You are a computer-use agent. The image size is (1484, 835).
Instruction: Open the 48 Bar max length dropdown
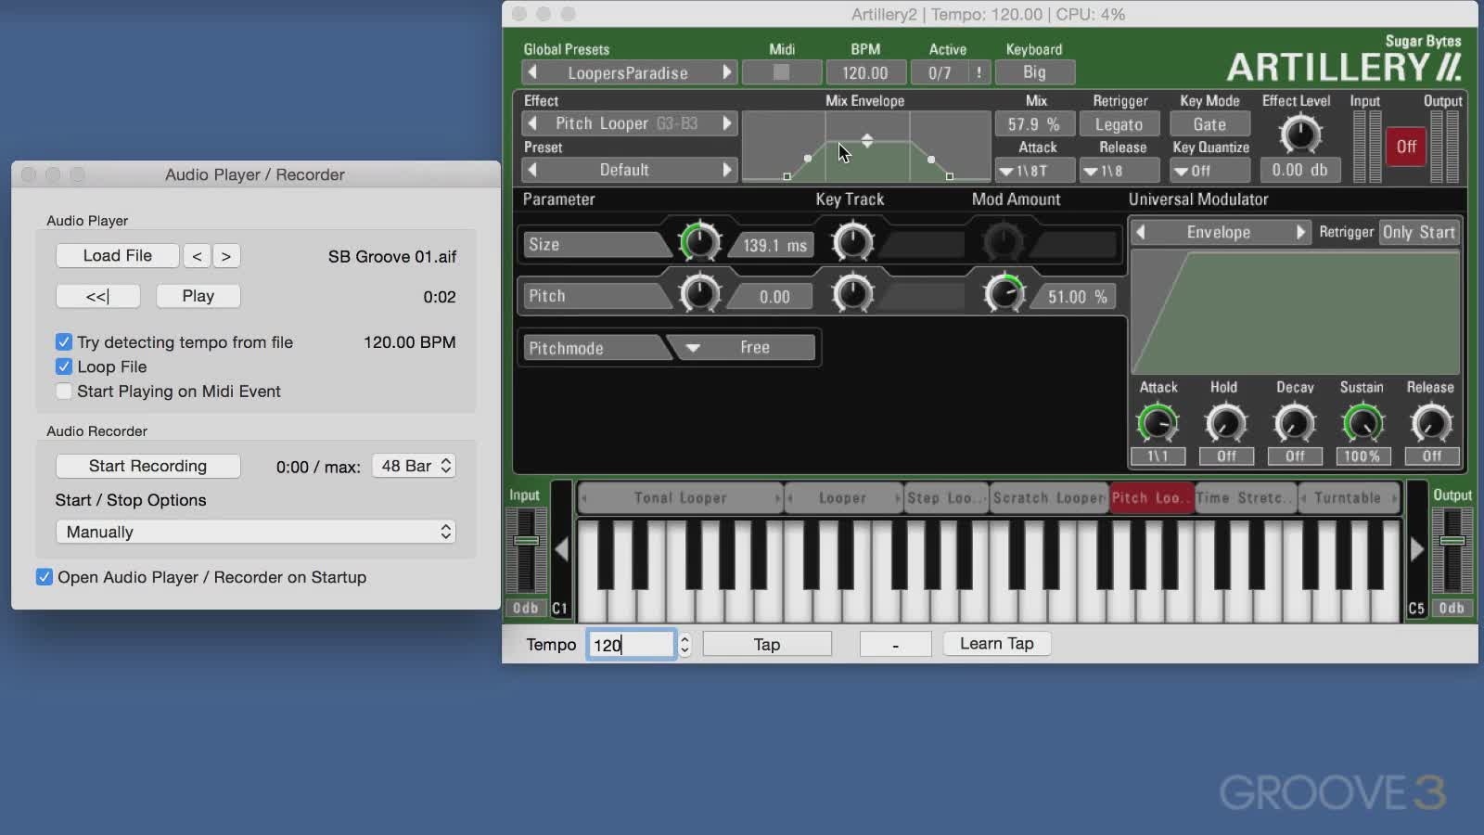point(414,466)
